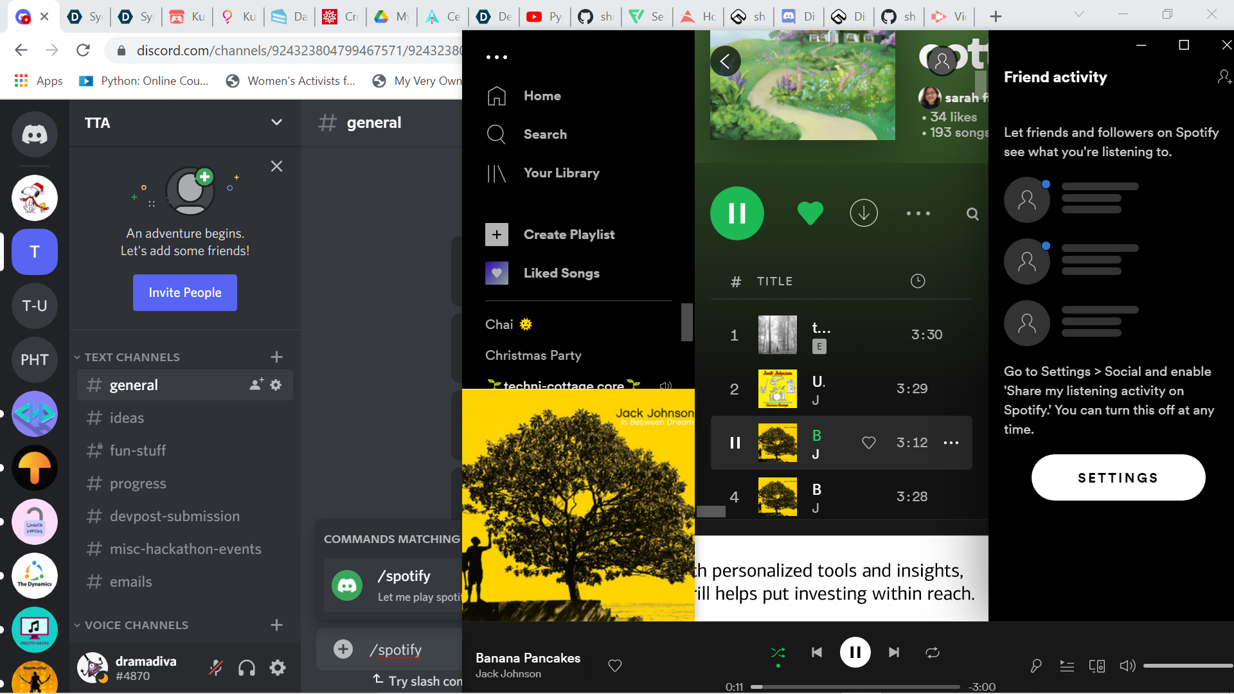Unlike playlist with green heart

tap(810, 213)
